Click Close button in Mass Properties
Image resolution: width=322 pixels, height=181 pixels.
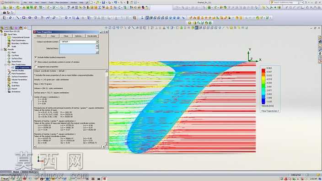pyautogui.click(x=66, y=36)
